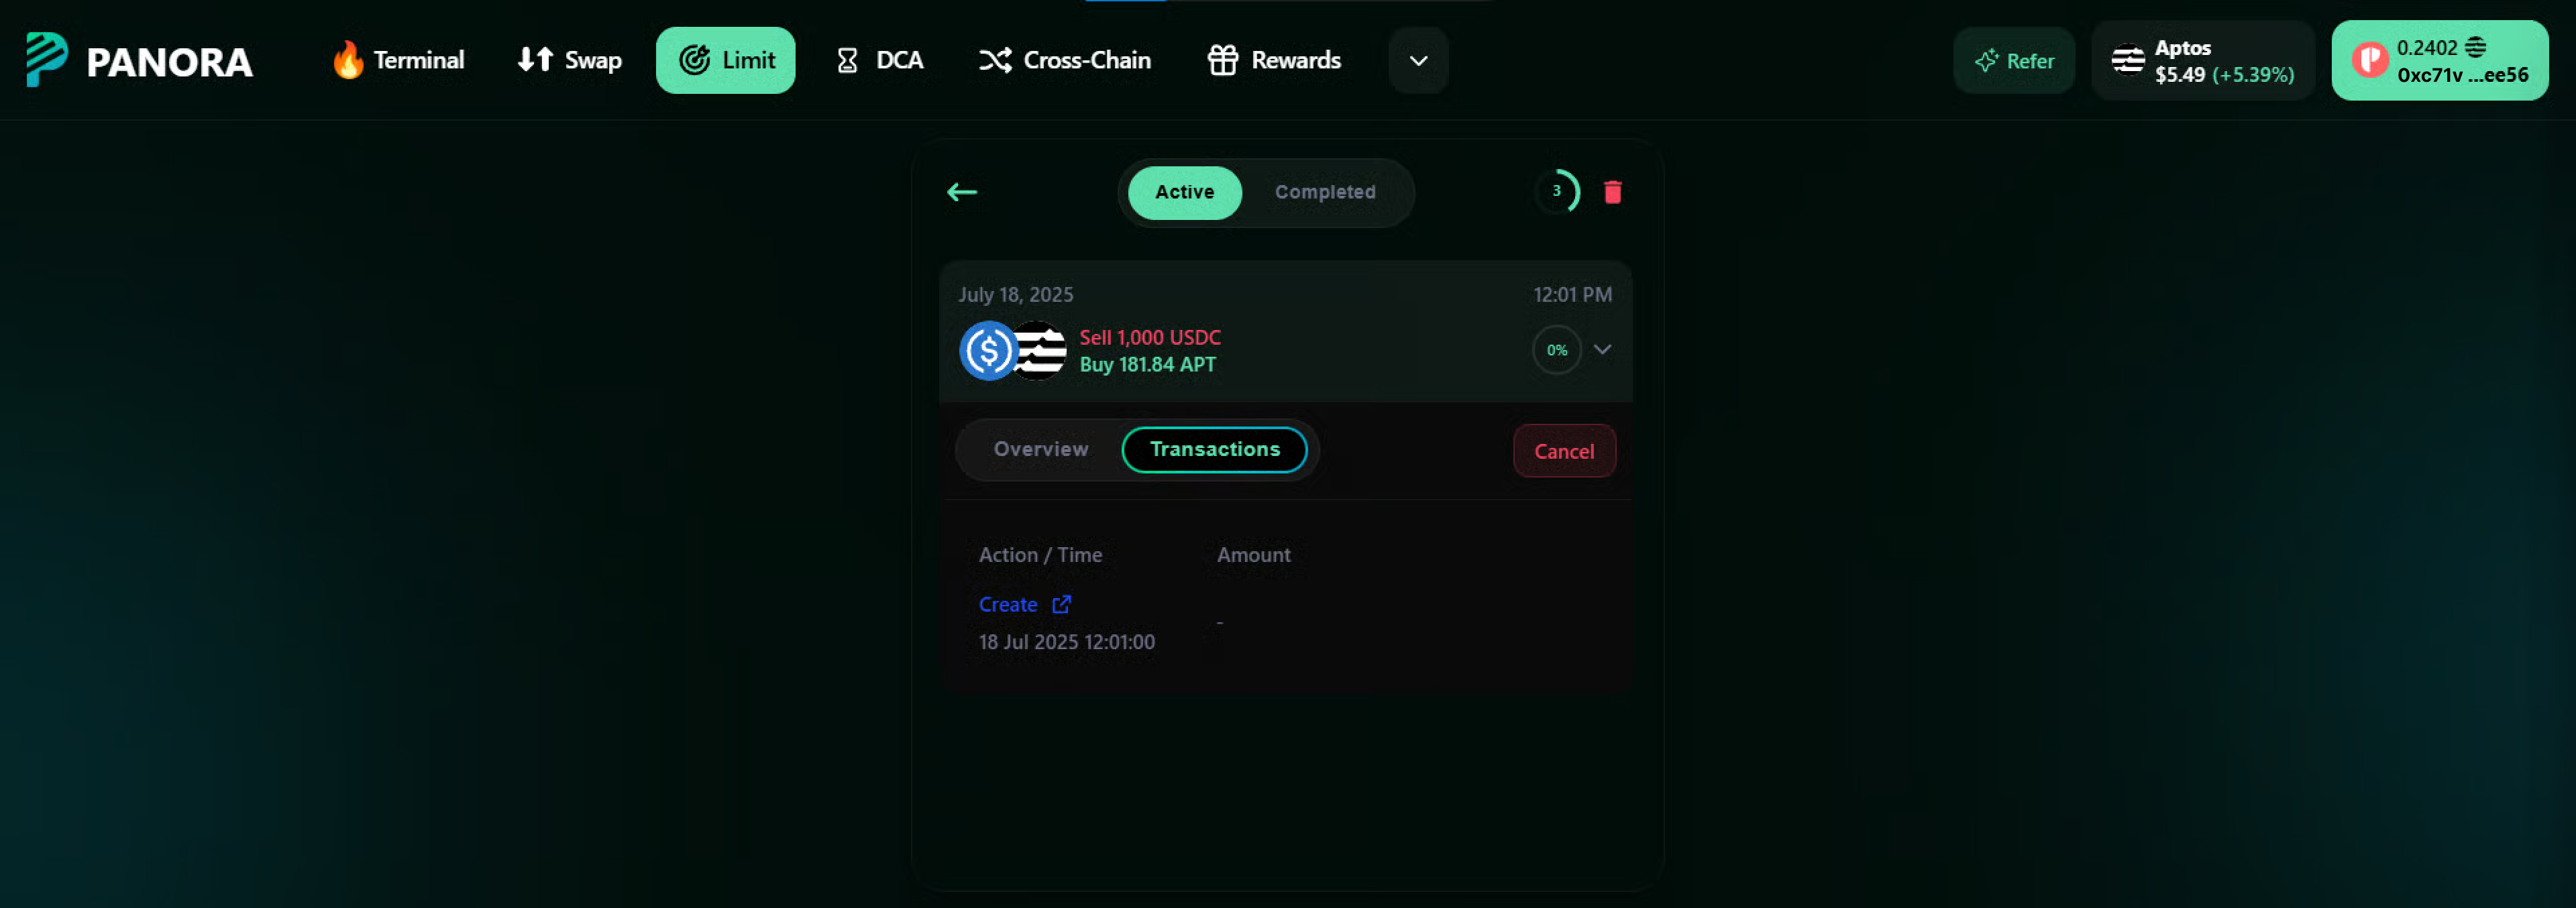
Task: Switch to Completed orders toggle
Action: (x=1324, y=192)
